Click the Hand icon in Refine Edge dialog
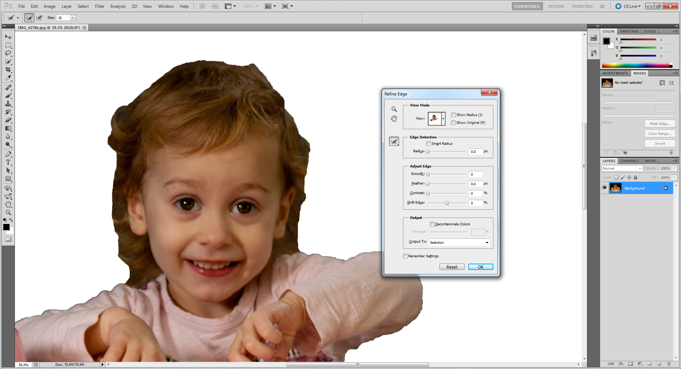 click(394, 119)
